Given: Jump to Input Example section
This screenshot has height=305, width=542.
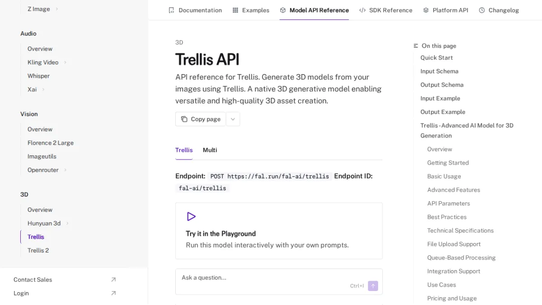Looking at the screenshot, I should 440,99.
